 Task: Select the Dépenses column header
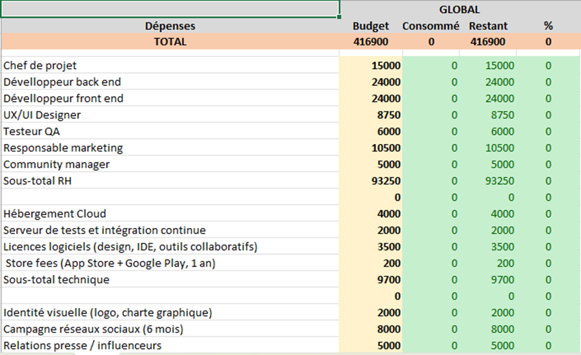point(170,26)
